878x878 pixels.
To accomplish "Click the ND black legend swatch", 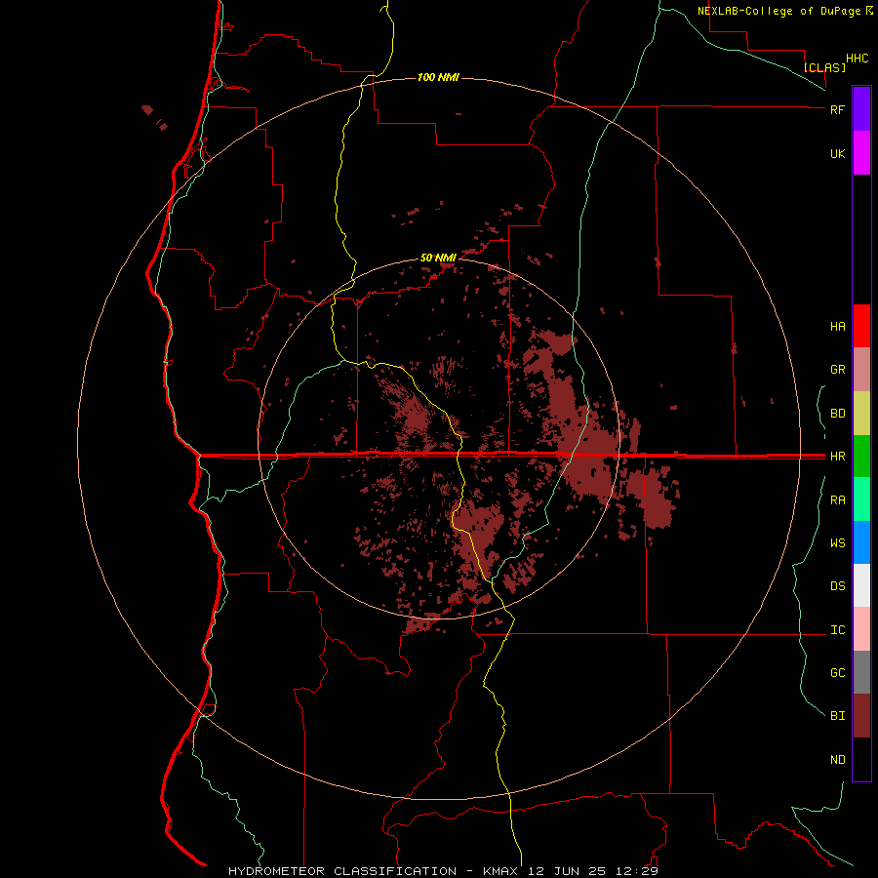I will click(861, 759).
